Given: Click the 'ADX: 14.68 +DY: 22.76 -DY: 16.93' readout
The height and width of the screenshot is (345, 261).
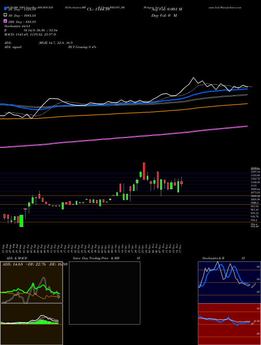Looking at the screenshot, I should pos(34,264).
